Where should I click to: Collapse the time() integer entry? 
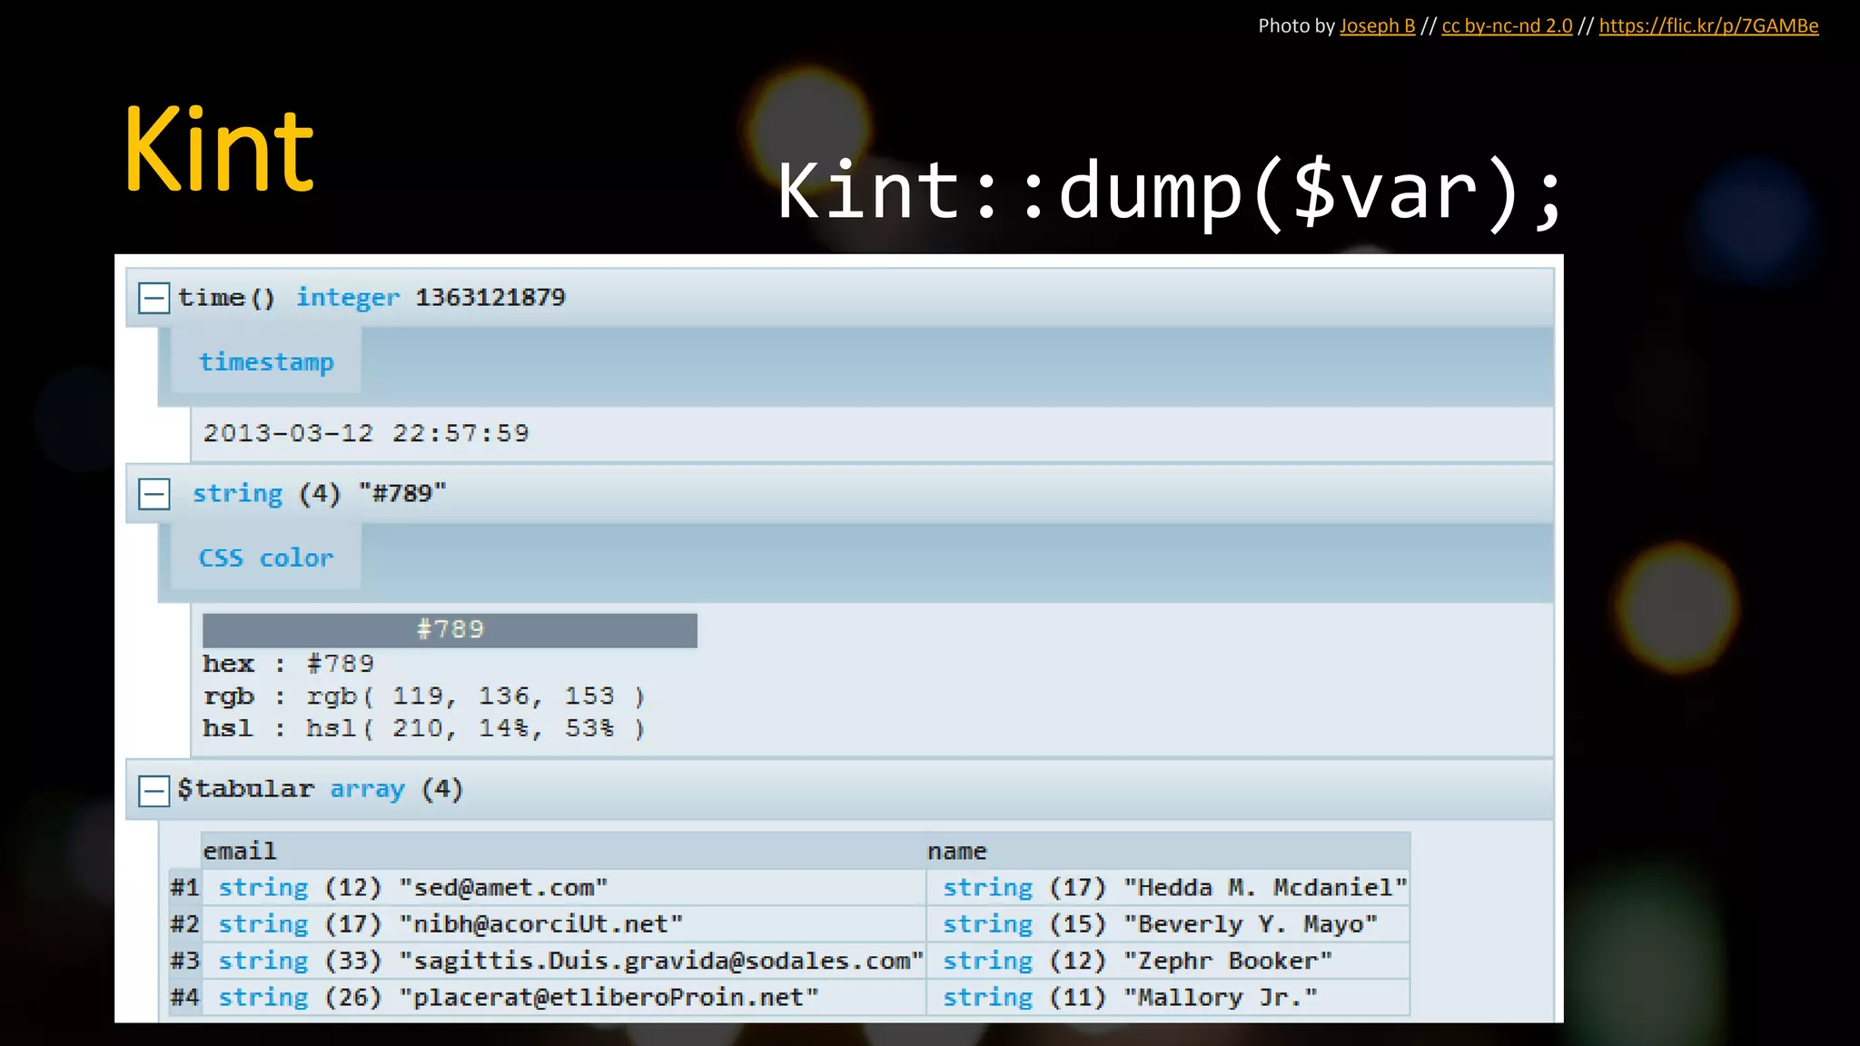[x=153, y=298]
